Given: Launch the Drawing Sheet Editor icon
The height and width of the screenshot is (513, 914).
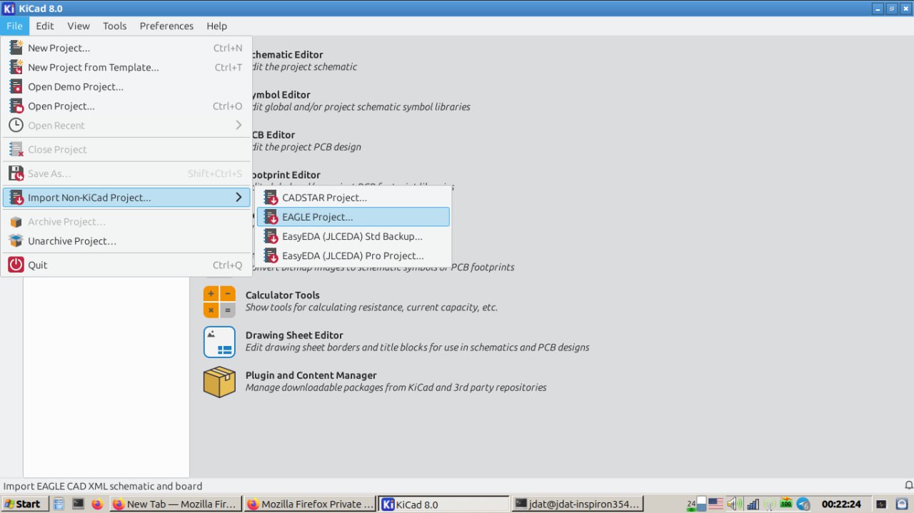Looking at the screenshot, I should pos(219,342).
